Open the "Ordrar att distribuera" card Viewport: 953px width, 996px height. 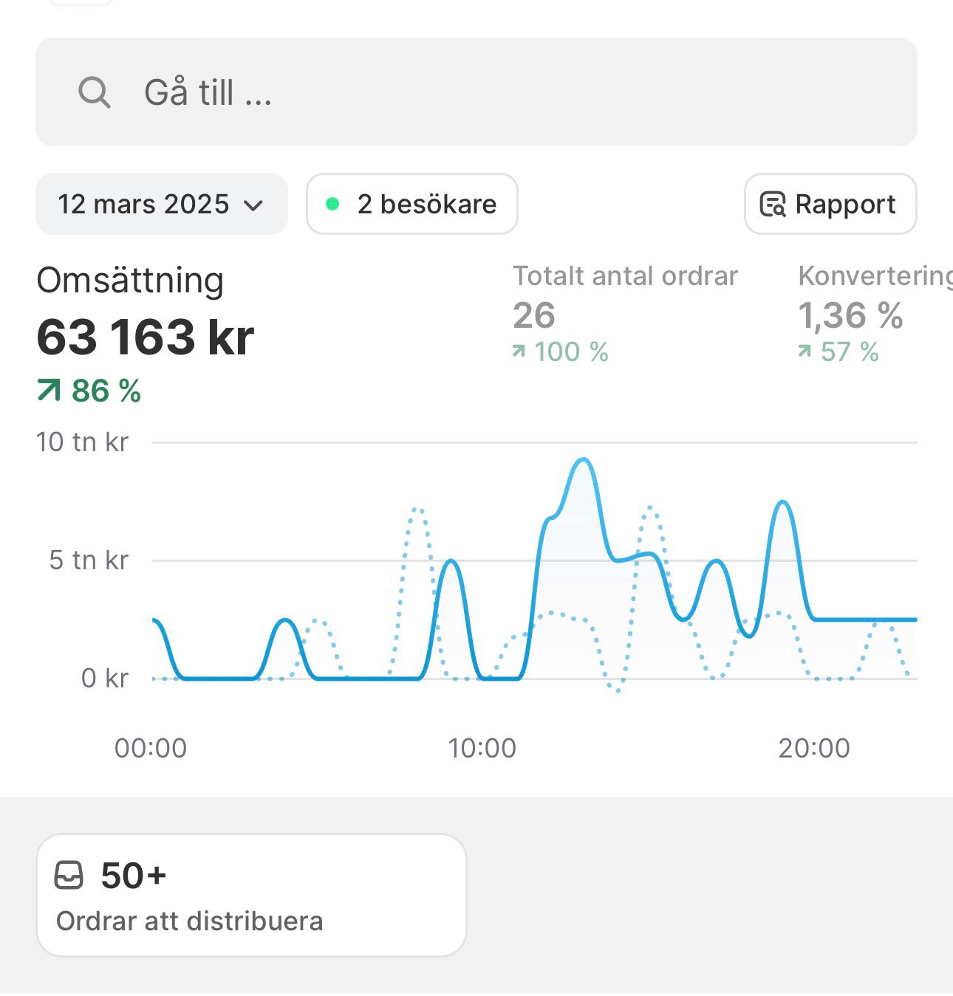(x=251, y=895)
